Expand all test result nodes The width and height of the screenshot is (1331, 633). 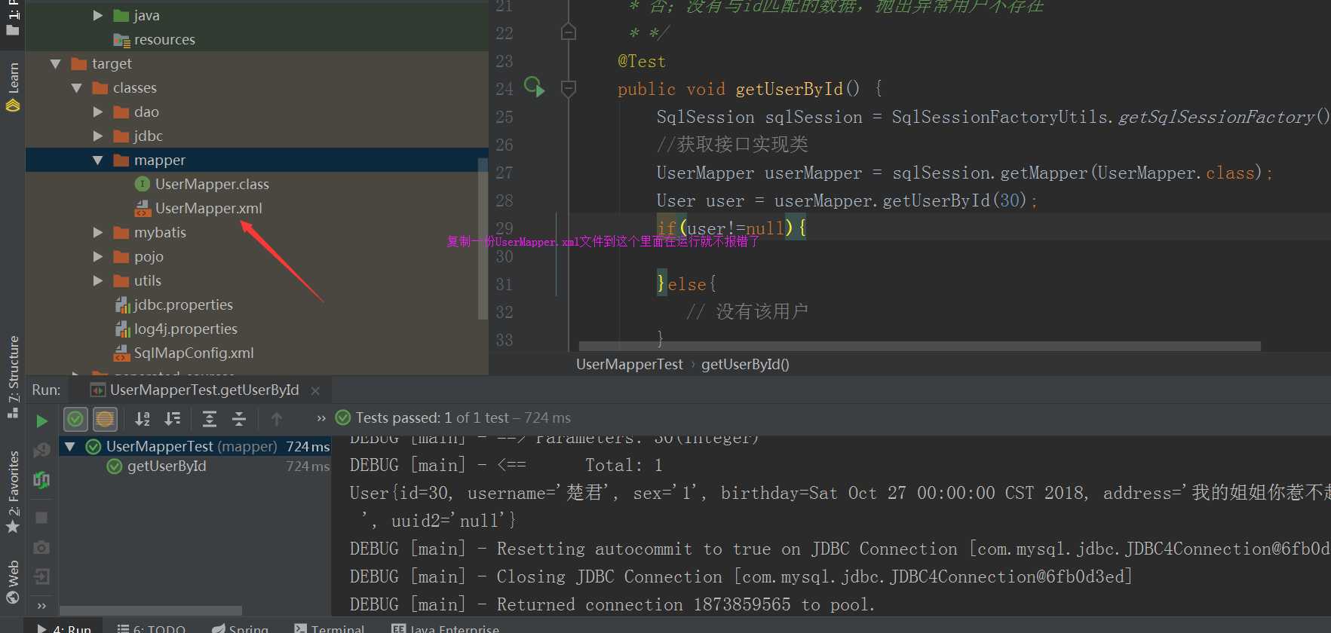pyautogui.click(x=210, y=419)
